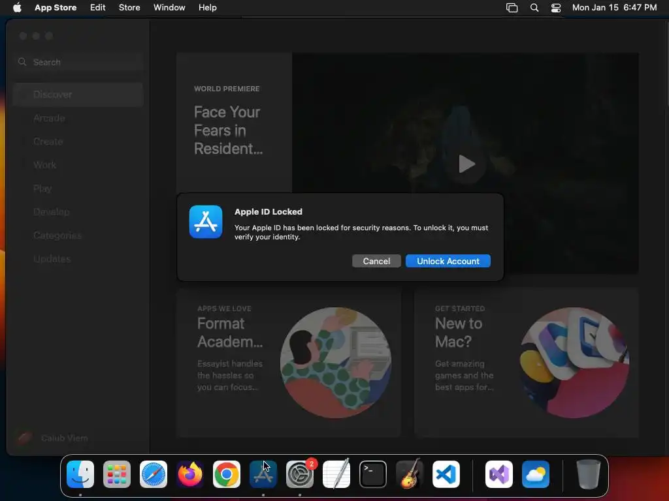Open the Face Your Fears featured story
Viewport: 669px width, 501px height.
(x=234, y=123)
